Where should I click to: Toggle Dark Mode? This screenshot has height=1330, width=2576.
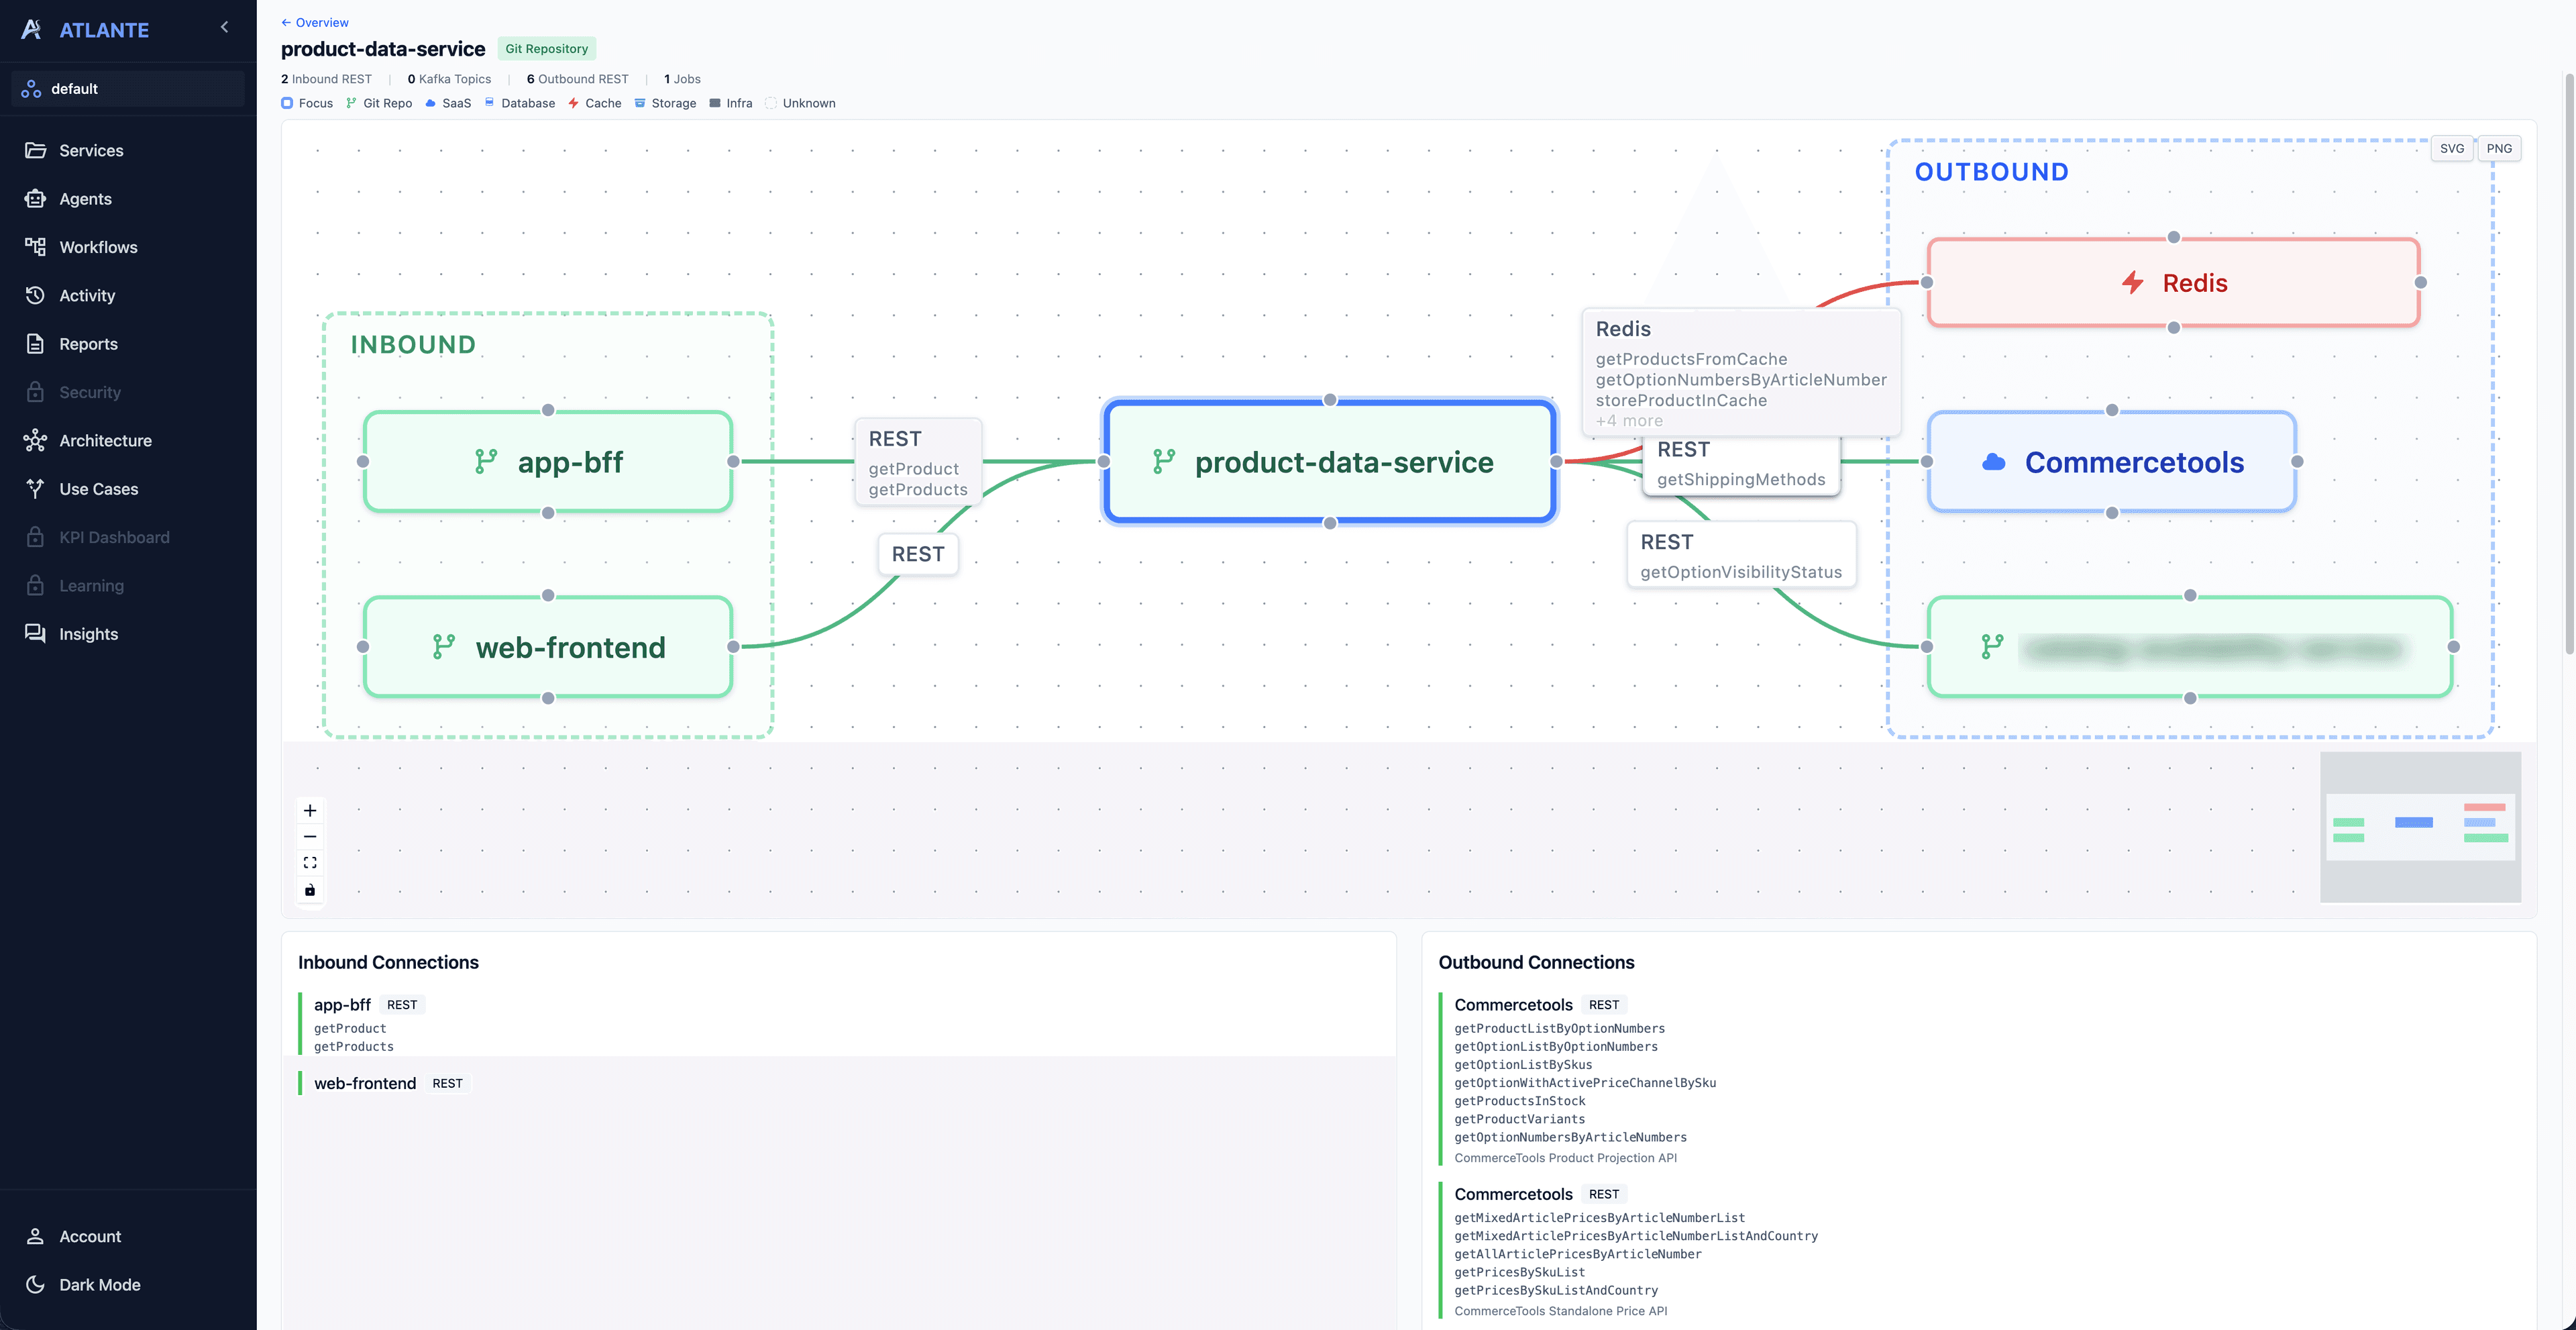click(x=99, y=1285)
